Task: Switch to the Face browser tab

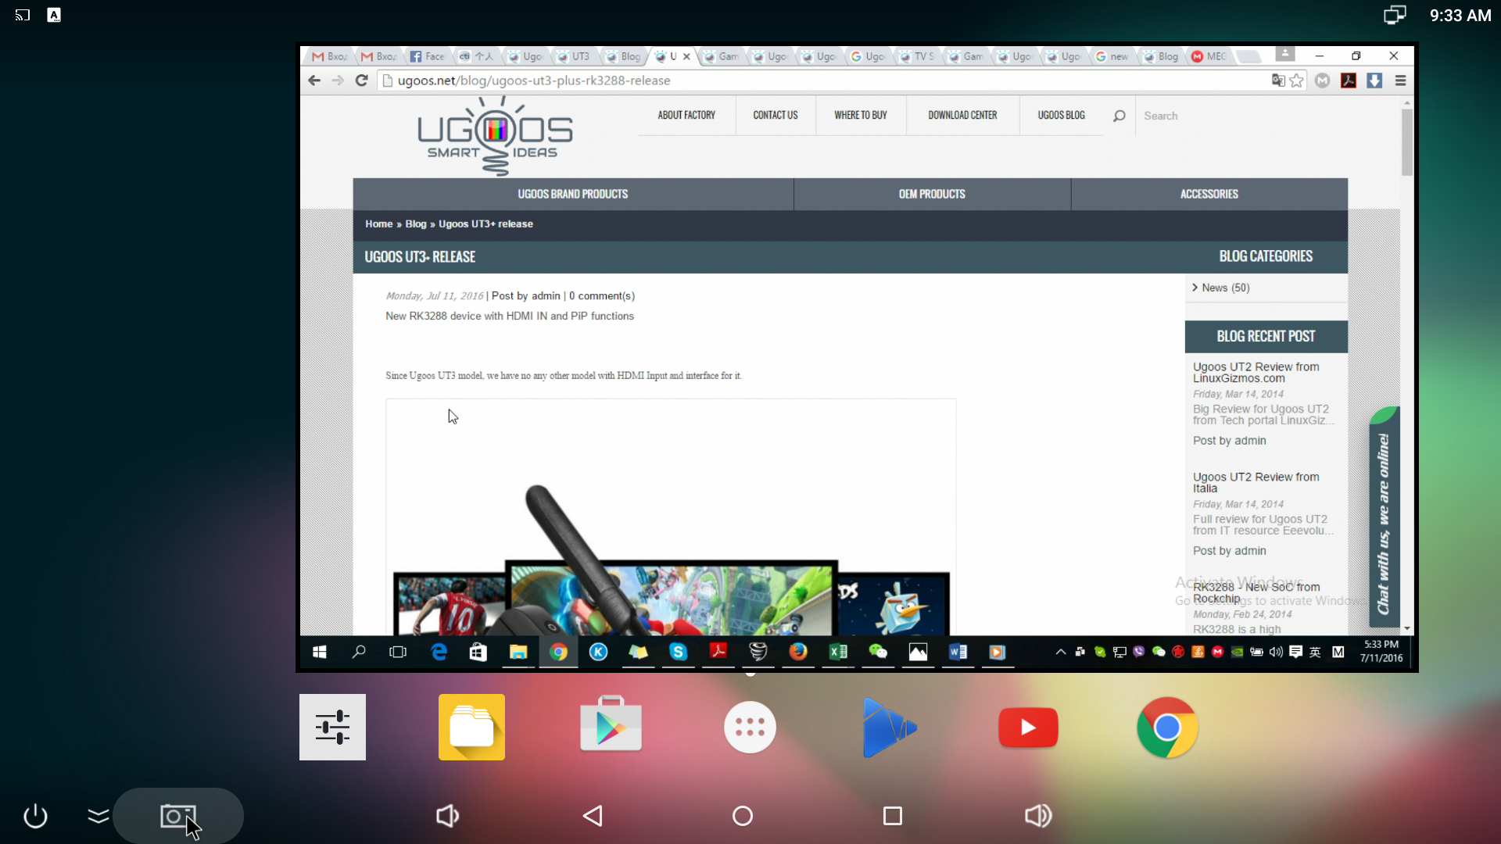Action: click(428, 56)
